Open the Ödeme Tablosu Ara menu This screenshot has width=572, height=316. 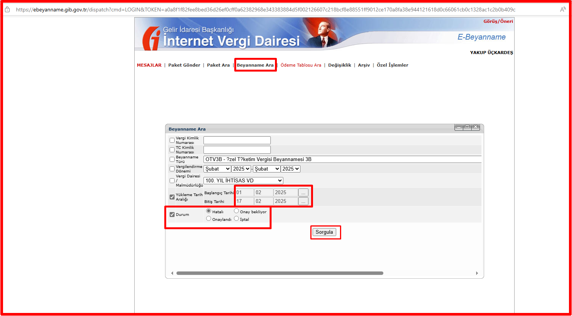click(x=300, y=65)
